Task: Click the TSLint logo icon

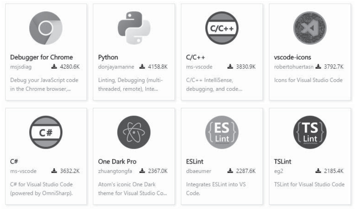Action: pyautogui.click(x=310, y=132)
